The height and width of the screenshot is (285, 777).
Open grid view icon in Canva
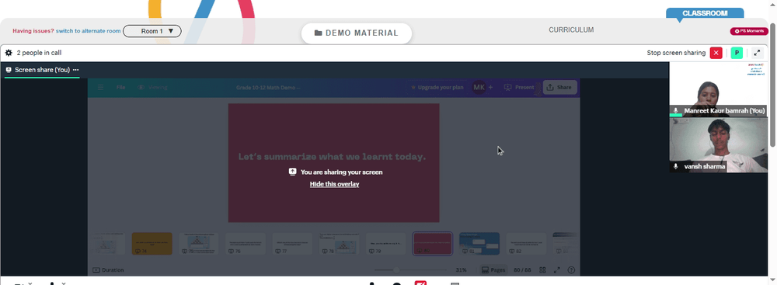(542, 270)
